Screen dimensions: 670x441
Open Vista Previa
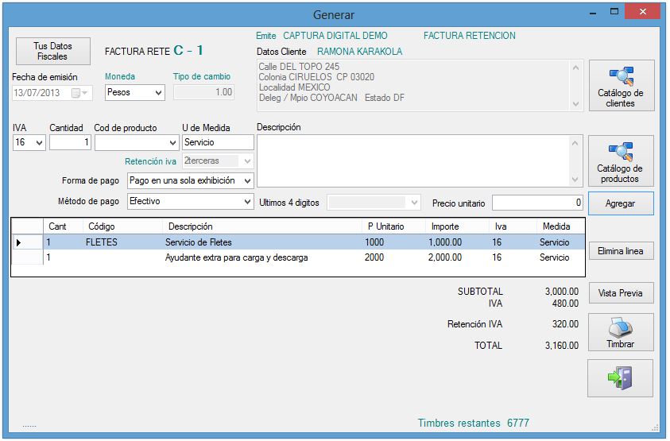(620, 293)
